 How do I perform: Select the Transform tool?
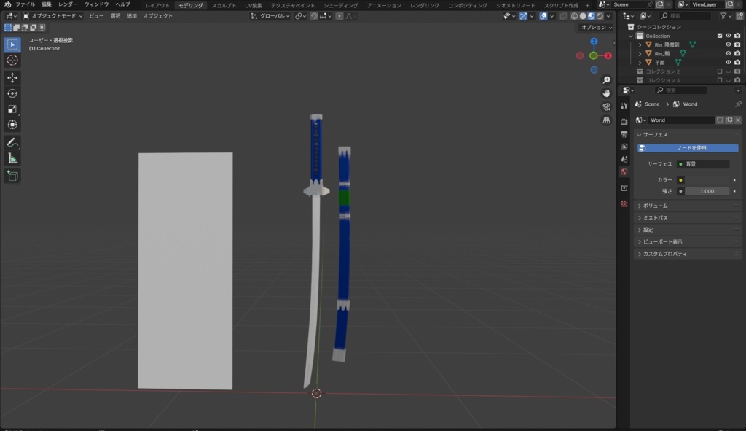12,125
